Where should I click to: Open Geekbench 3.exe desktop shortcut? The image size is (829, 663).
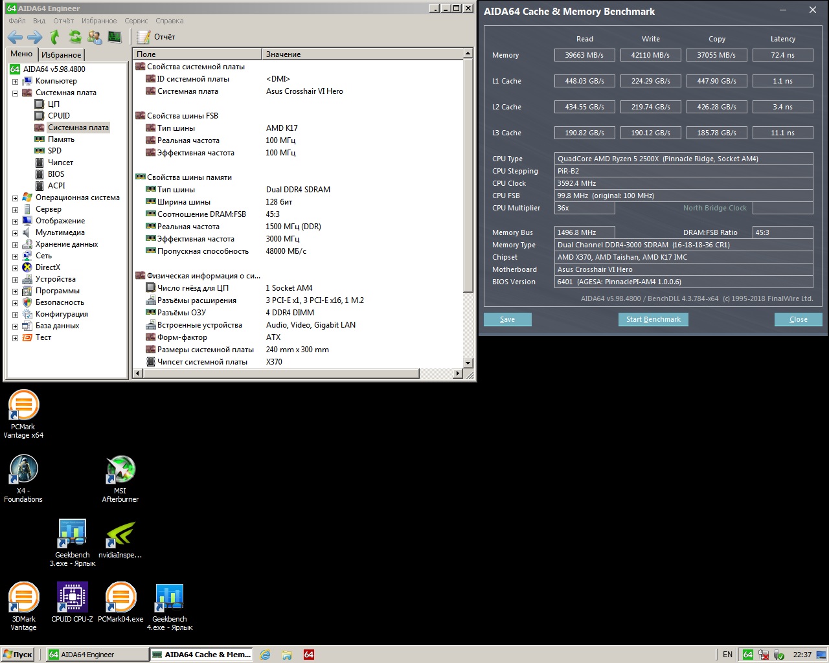73,543
